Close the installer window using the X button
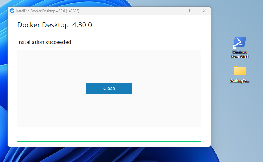The width and height of the screenshot is (263, 162). click(204, 11)
